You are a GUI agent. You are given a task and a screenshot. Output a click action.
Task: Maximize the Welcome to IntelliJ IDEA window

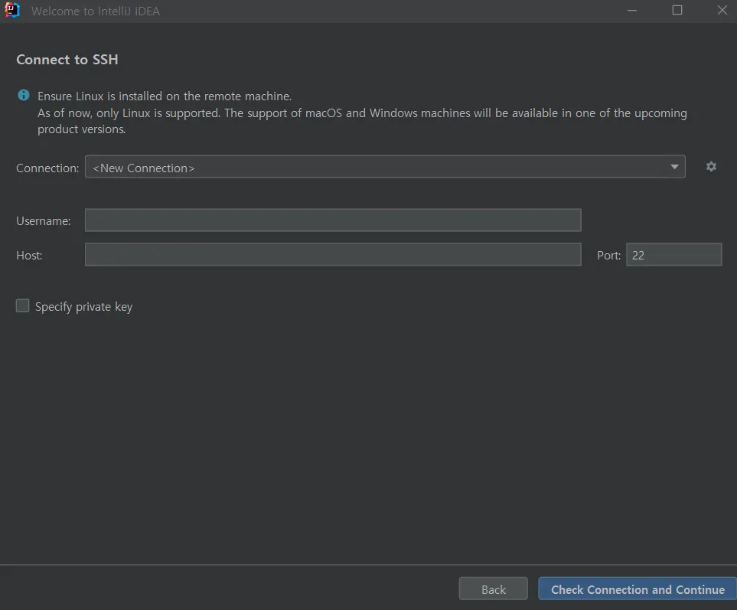tap(677, 11)
